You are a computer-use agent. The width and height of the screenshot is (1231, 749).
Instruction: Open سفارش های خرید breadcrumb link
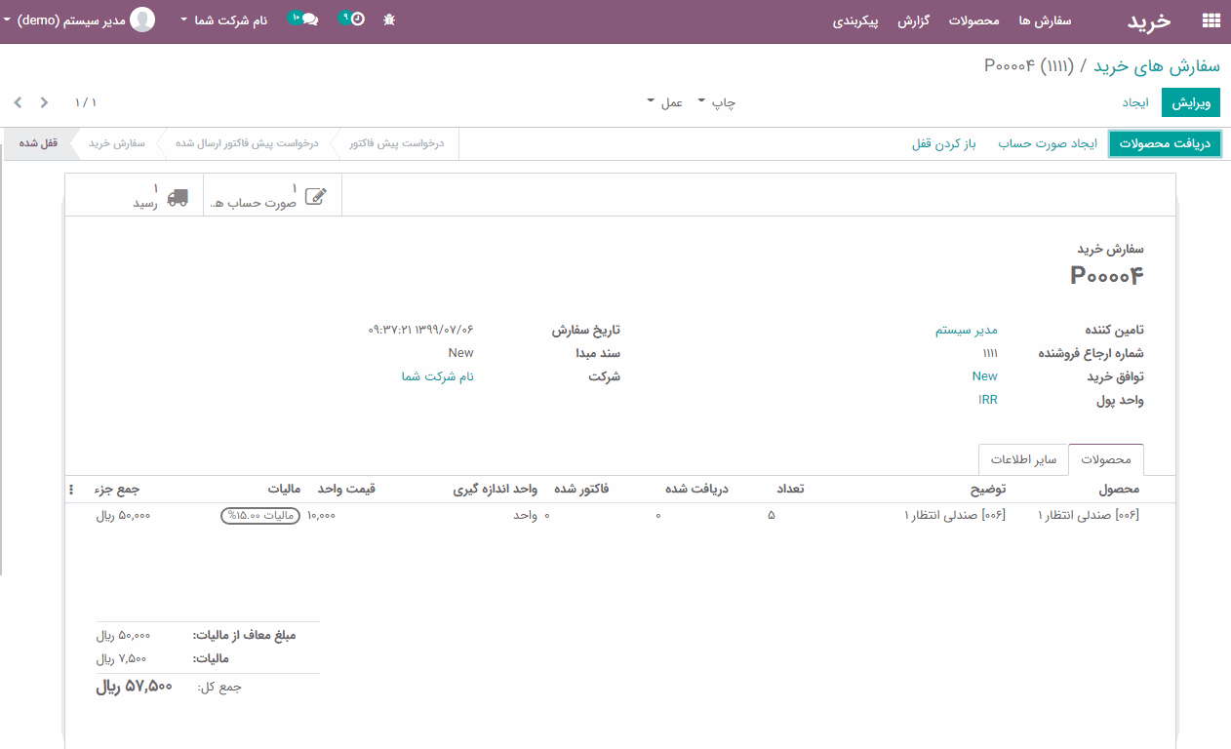click(x=1157, y=65)
